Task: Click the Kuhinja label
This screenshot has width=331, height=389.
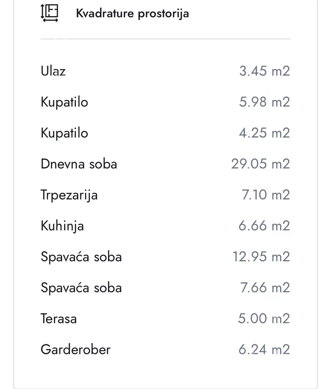Action: pos(62,226)
